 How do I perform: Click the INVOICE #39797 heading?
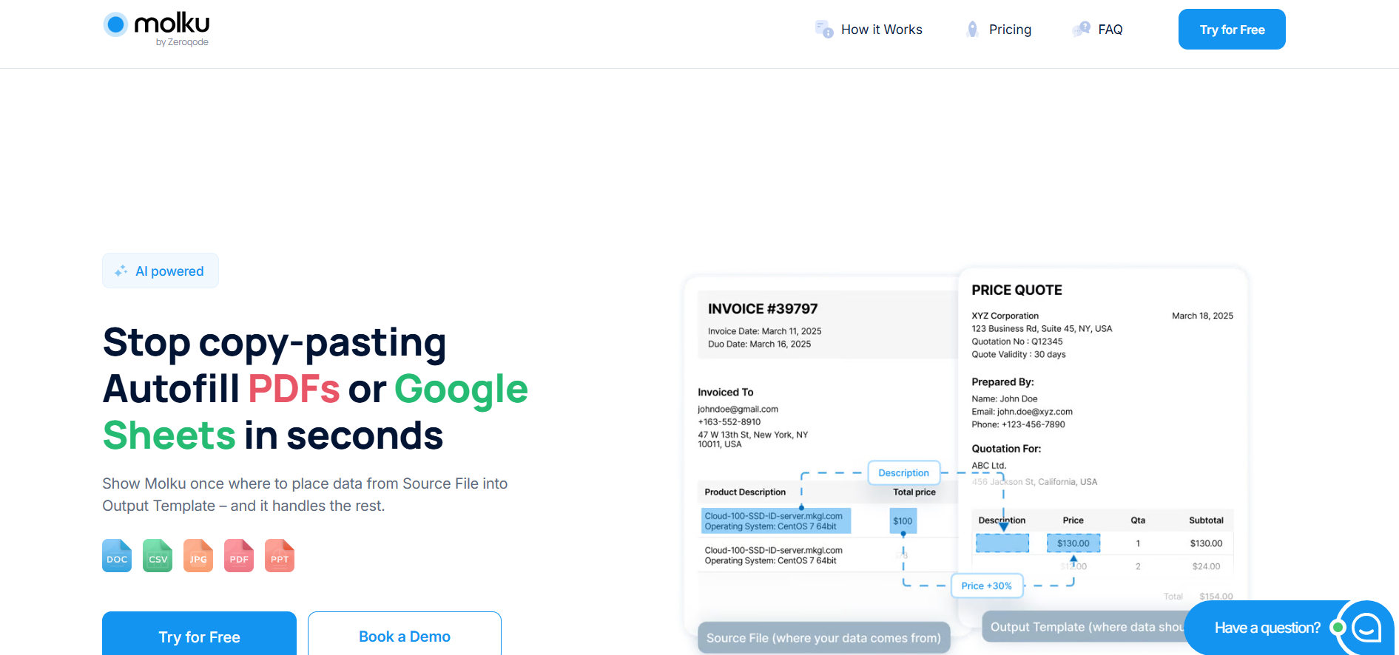click(x=763, y=309)
